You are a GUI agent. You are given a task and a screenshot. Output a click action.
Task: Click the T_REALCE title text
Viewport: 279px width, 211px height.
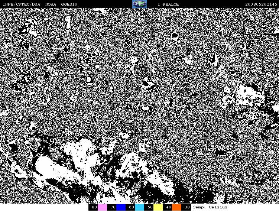point(168,4)
